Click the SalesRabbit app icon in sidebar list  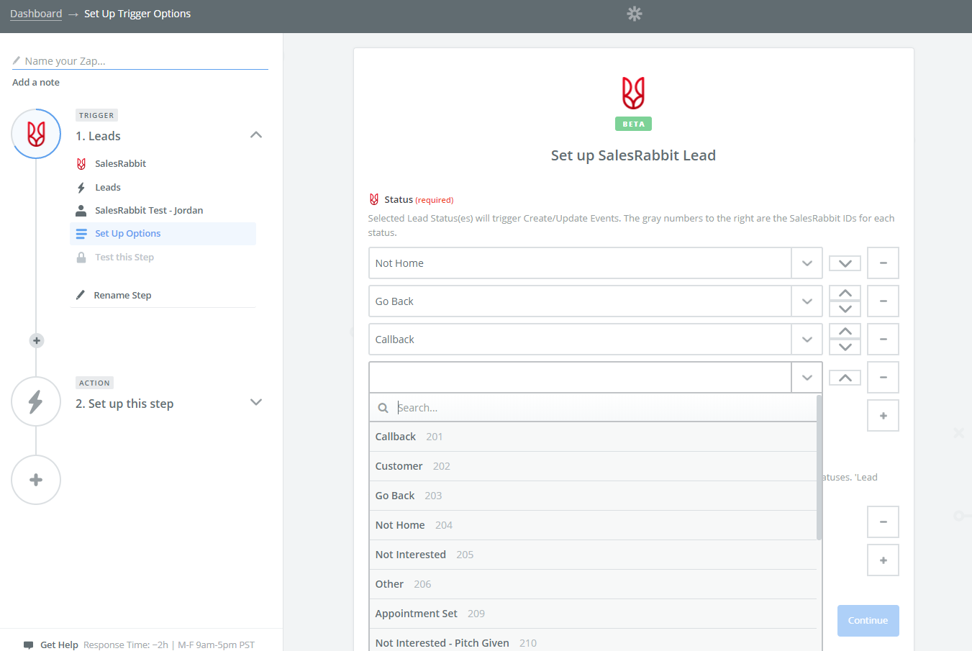coord(81,164)
